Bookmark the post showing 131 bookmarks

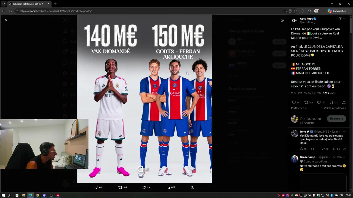[x=331, y=102]
